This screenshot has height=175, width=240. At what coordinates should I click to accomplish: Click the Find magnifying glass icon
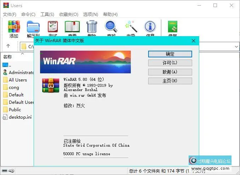click(x=111, y=27)
